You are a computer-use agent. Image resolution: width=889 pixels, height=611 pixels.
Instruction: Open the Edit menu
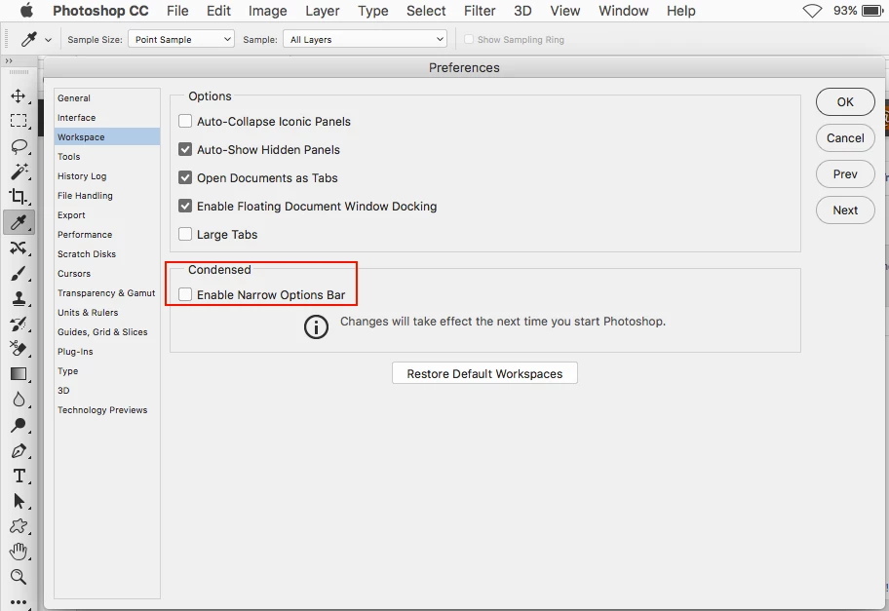point(219,11)
